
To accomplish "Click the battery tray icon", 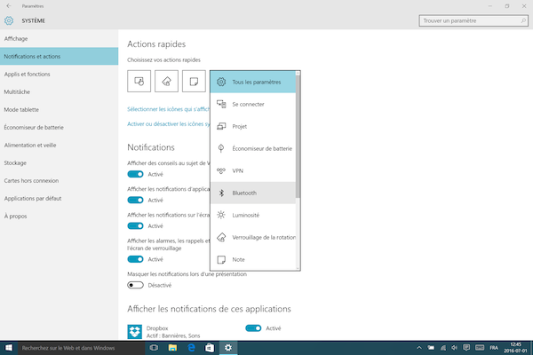I will point(431,348).
